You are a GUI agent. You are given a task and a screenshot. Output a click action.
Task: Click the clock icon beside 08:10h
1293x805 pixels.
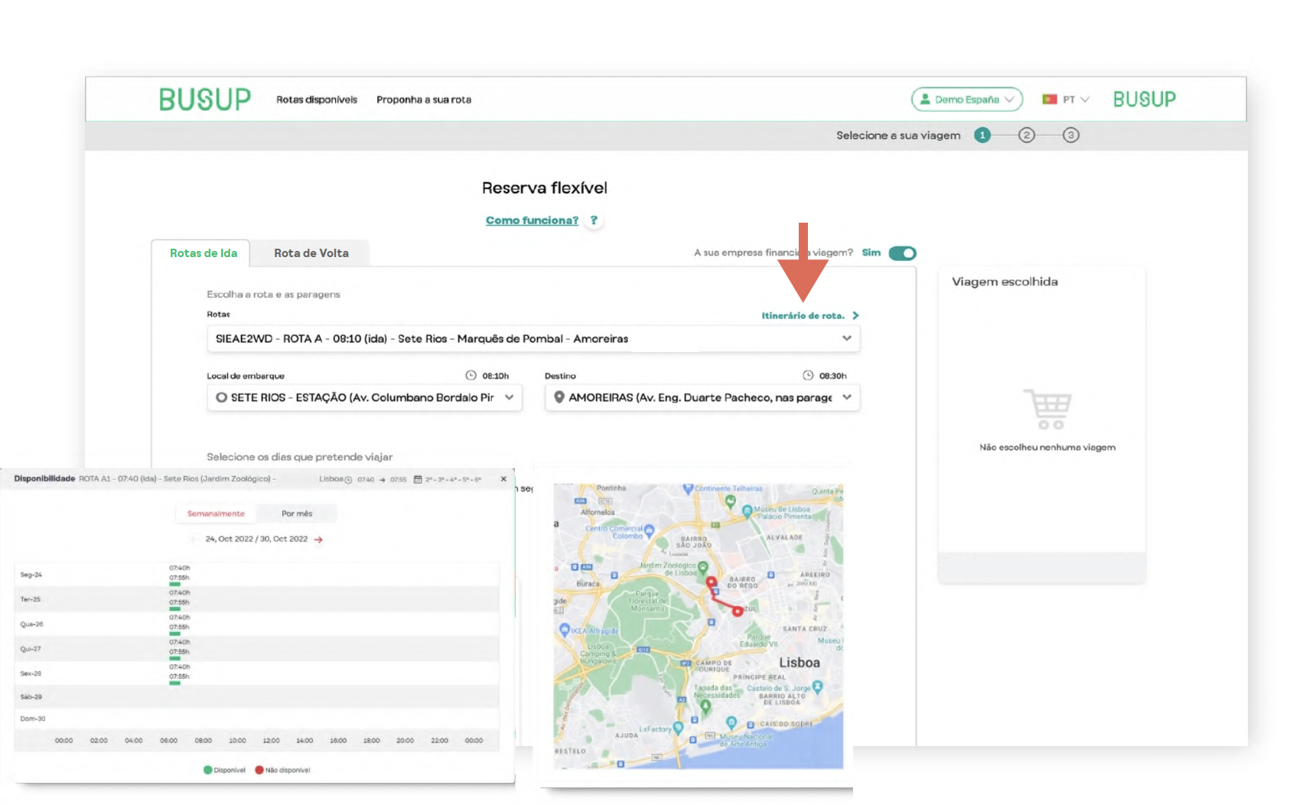(x=471, y=376)
